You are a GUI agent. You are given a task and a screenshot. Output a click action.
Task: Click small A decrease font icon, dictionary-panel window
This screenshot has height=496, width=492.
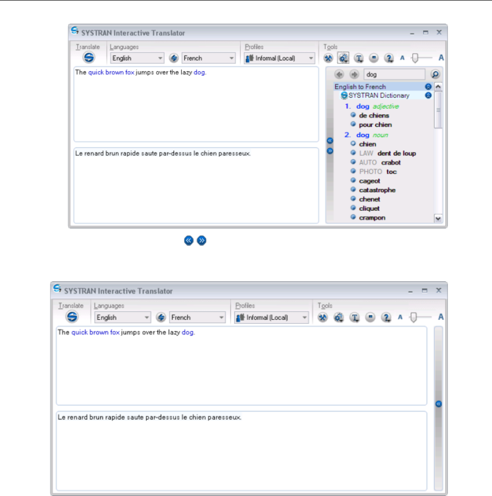click(x=402, y=58)
